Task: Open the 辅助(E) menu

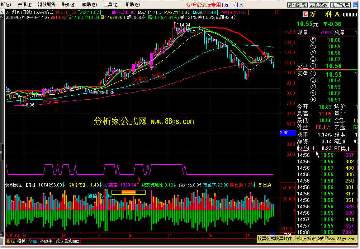Action: (90, 5)
